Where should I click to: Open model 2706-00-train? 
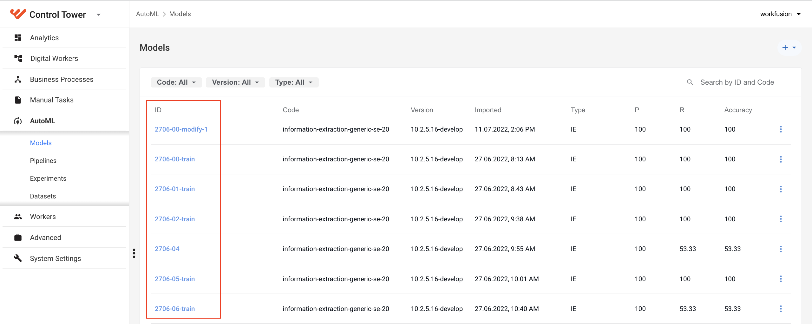(x=175, y=159)
